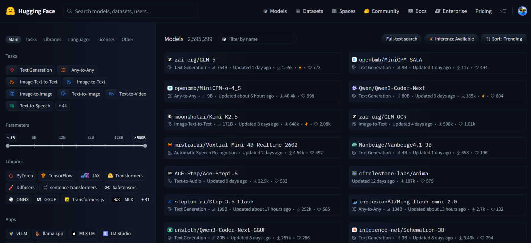Open Spaces in top navigation
This screenshot has width=531, height=243.
click(x=343, y=11)
